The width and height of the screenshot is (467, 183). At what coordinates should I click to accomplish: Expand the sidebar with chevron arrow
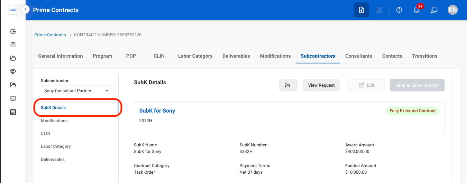pos(25,9)
